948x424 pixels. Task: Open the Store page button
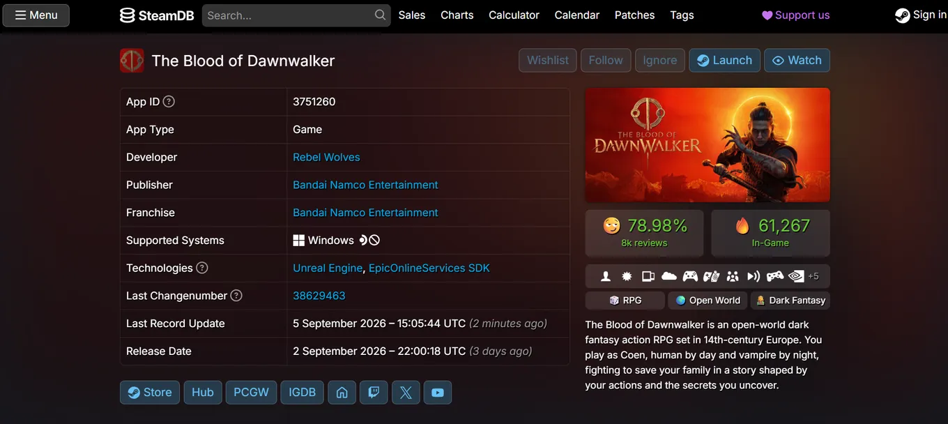click(150, 393)
